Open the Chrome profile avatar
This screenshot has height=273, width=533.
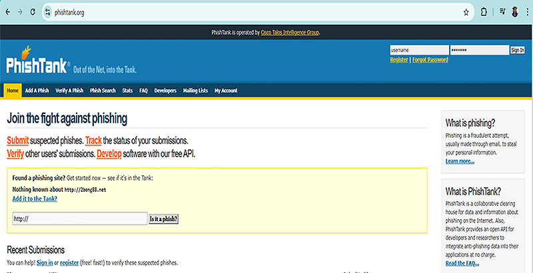[x=514, y=12]
